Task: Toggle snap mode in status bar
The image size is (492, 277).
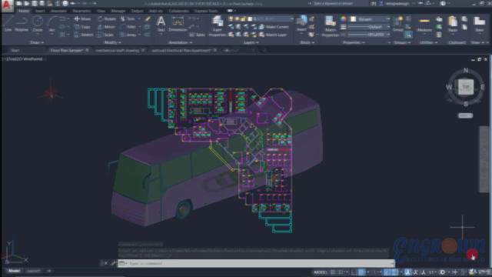Action: point(341,272)
